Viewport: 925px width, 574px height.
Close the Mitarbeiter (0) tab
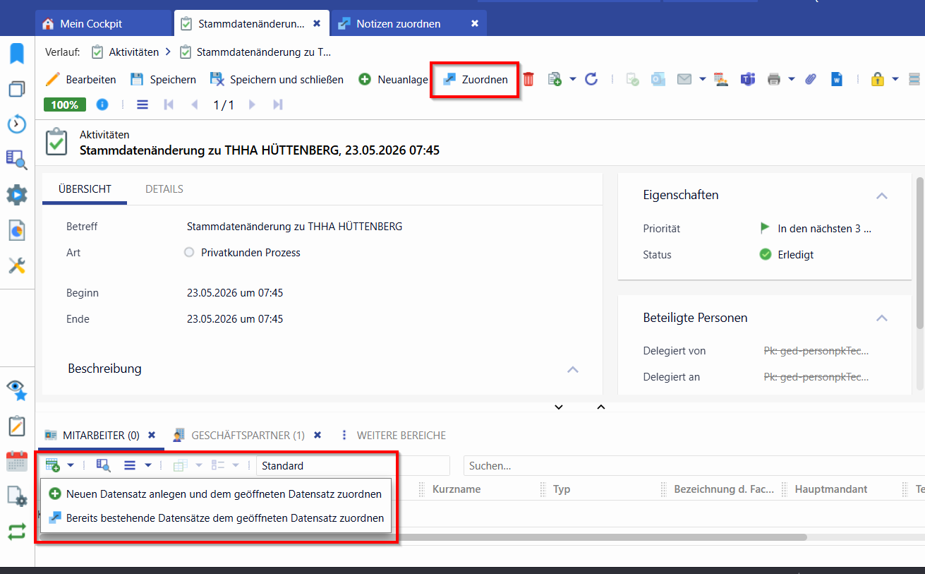point(152,435)
